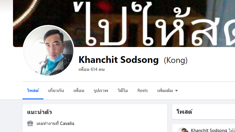Open the วิดีโอ tab
235x132 pixels.
tap(123, 91)
